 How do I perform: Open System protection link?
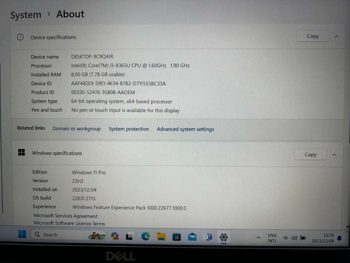(129, 129)
